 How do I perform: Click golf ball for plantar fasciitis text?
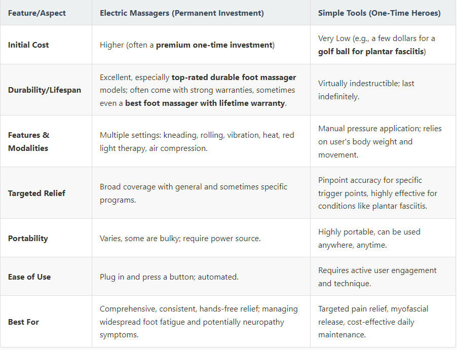click(x=371, y=52)
